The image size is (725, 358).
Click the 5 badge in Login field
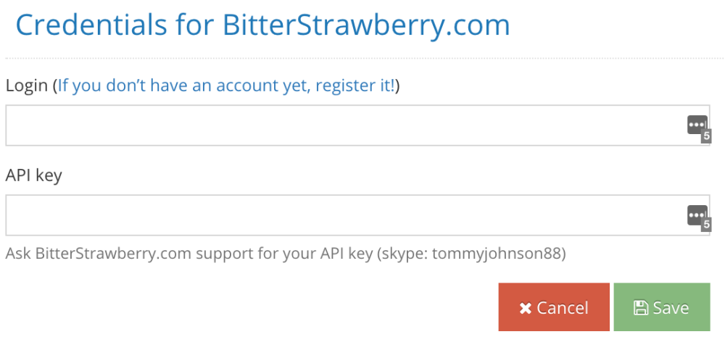click(706, 137)
